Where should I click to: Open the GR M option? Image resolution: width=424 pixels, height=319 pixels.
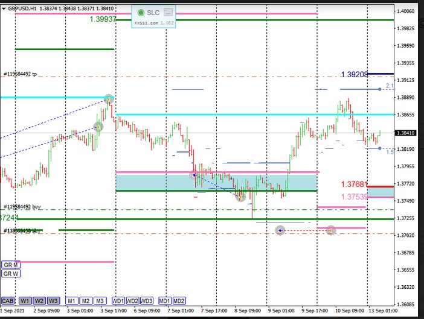11,265
